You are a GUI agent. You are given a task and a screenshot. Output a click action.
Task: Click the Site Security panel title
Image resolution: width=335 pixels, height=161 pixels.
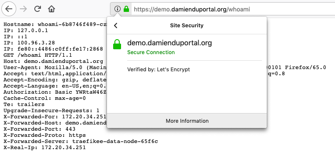click(187, 26)
